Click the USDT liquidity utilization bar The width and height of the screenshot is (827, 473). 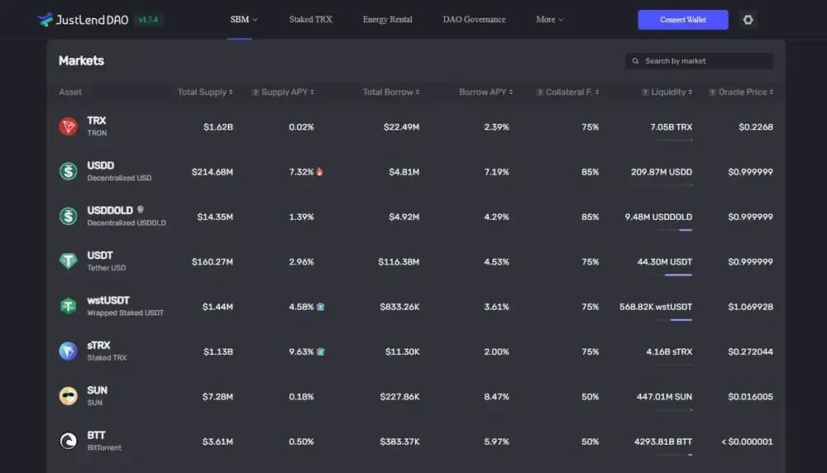click(x=673, y=275)
